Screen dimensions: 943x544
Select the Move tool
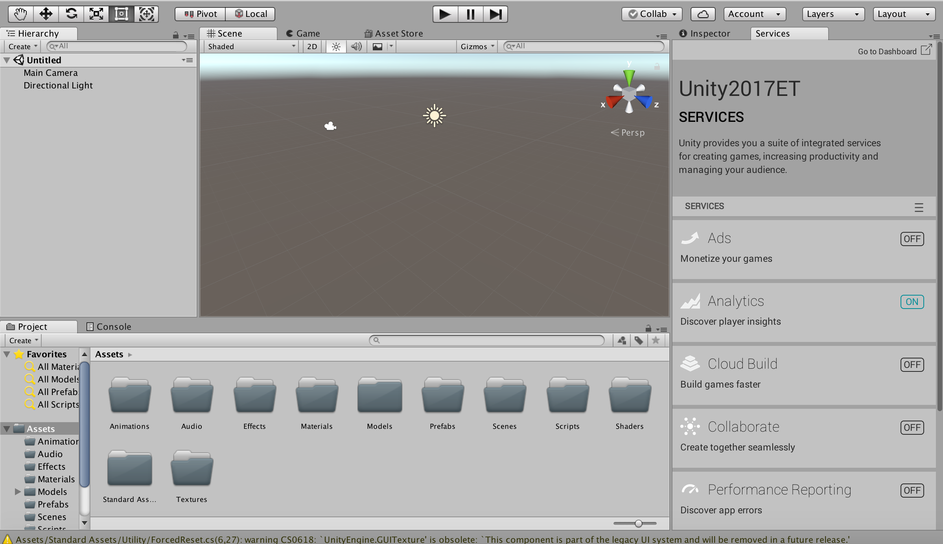pyautogui.click(x=46, y=14)
